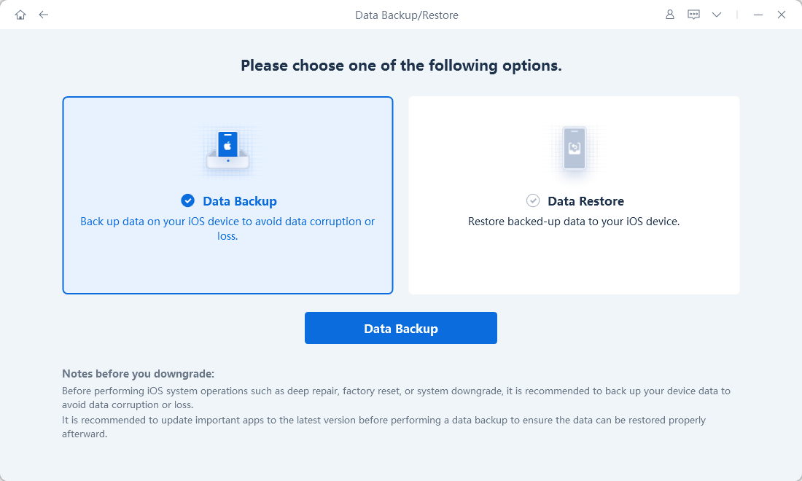Viewport: 802px width, 481px height.
Task: Expand the title bar dropdown chevron
Action: tap(717, 15)
